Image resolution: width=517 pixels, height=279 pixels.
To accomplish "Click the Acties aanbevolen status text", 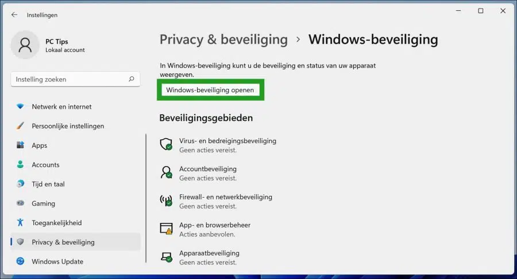I will click(x=207, y=234).
